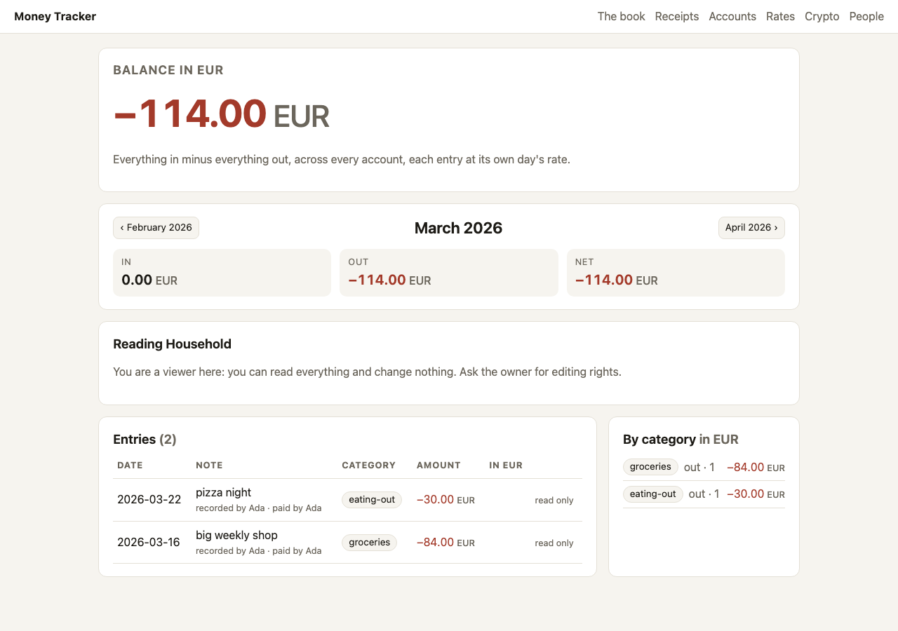Click the read only label for big weekly shop

coord(554,543)
